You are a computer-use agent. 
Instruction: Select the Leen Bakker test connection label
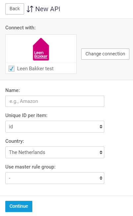[35, 69]
